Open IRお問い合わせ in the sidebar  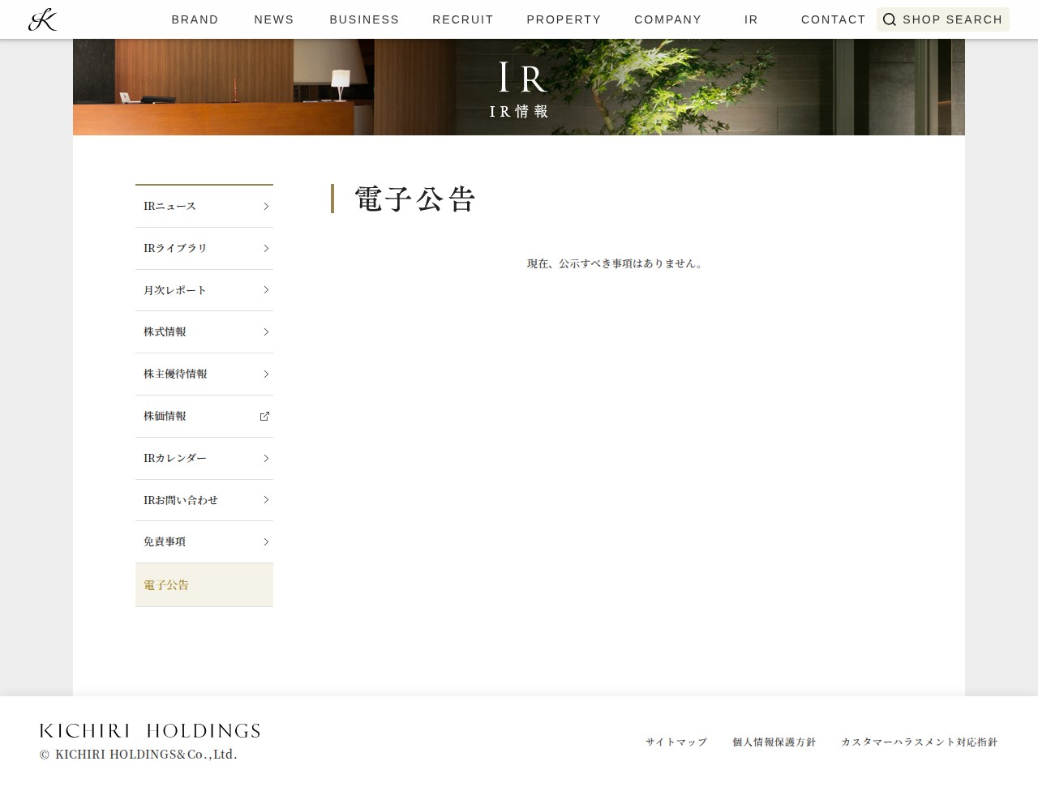204,500
